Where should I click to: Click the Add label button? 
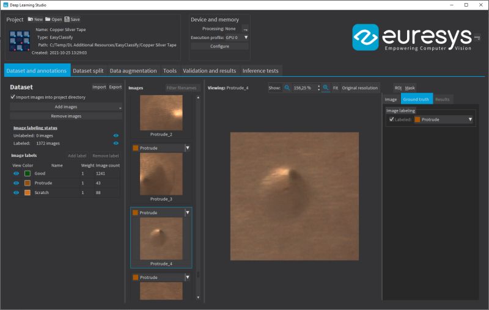click(x=77, y=156)
